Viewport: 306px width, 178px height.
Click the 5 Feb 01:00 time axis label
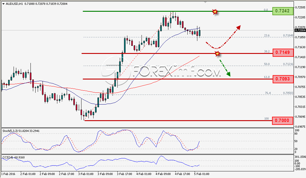click(202, 174)
